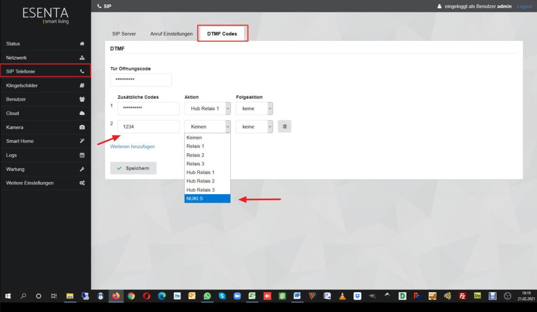Image resolution: width=537 pixels, height=312 pixels.
Task: Launch Google Chrome from the taskbar
Action: click(x=131, y=296)
